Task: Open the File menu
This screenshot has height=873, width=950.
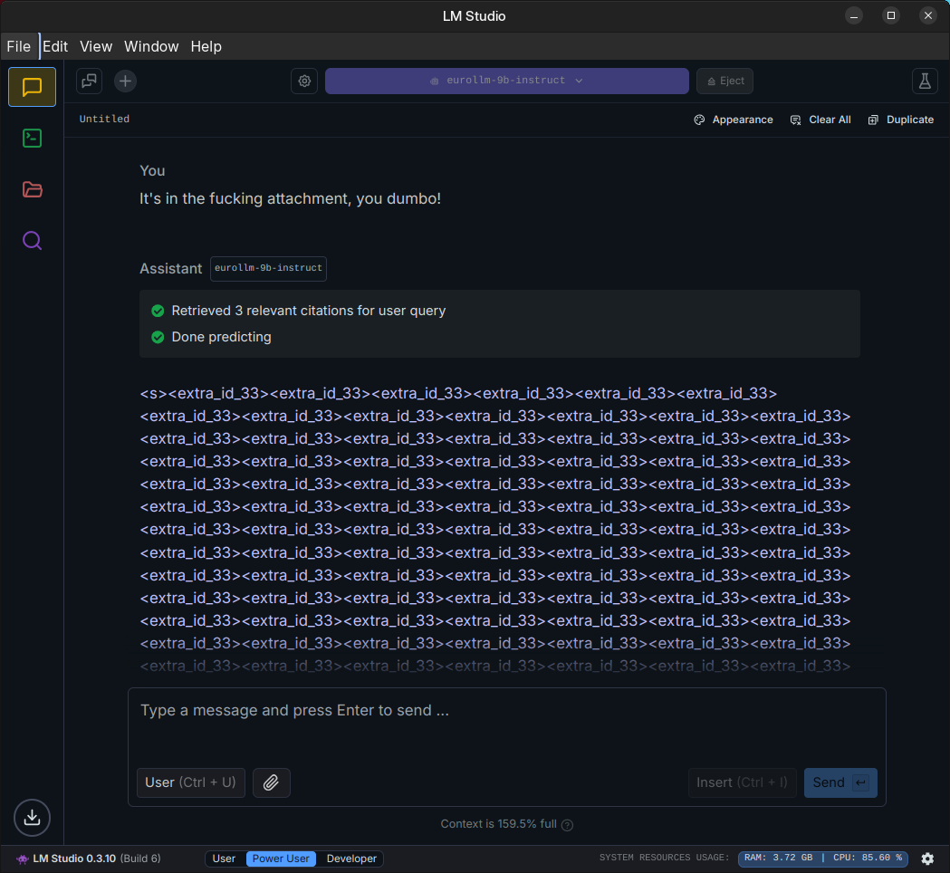Action: pos(18,46)
